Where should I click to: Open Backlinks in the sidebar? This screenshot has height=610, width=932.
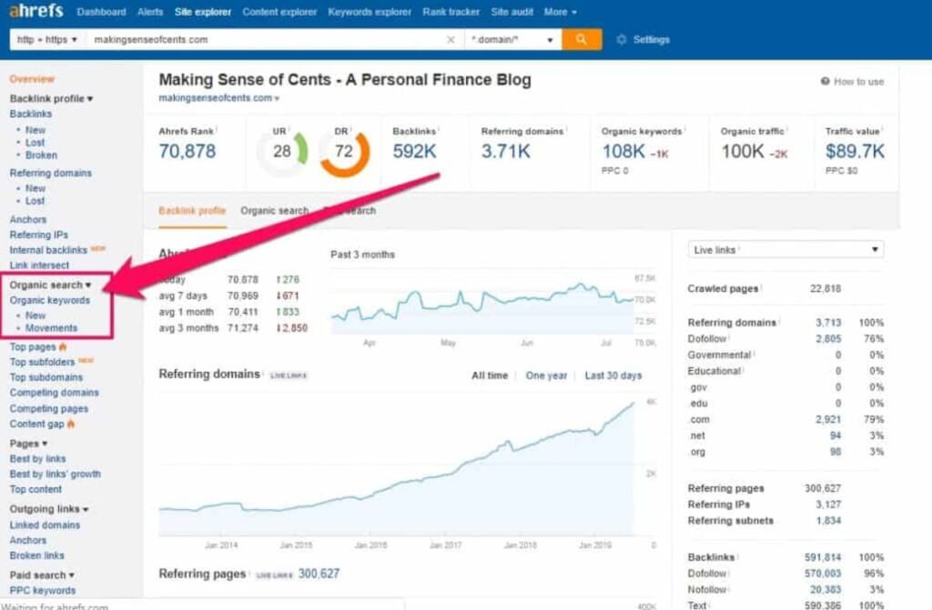coord(30,114)
